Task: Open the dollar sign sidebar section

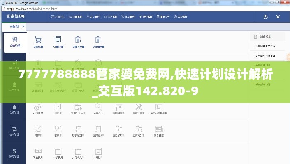Action: tap(14, 153)
